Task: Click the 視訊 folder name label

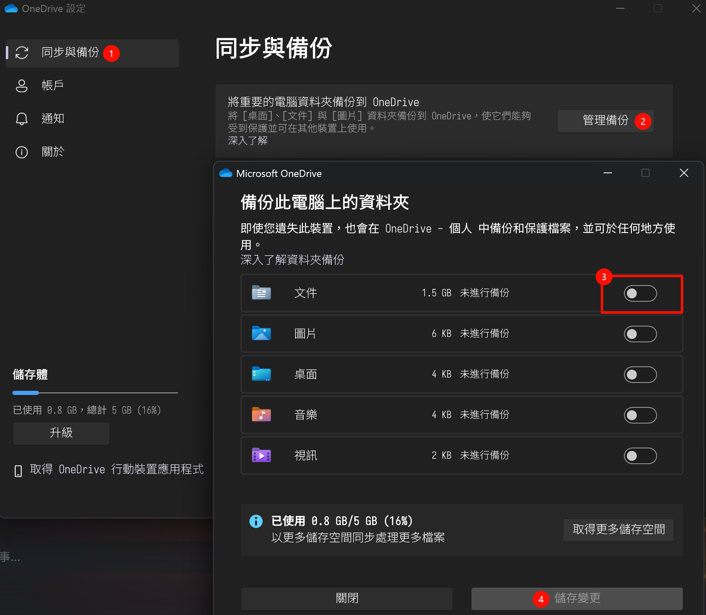Action: pyautogui.click(x=306, y=455)
